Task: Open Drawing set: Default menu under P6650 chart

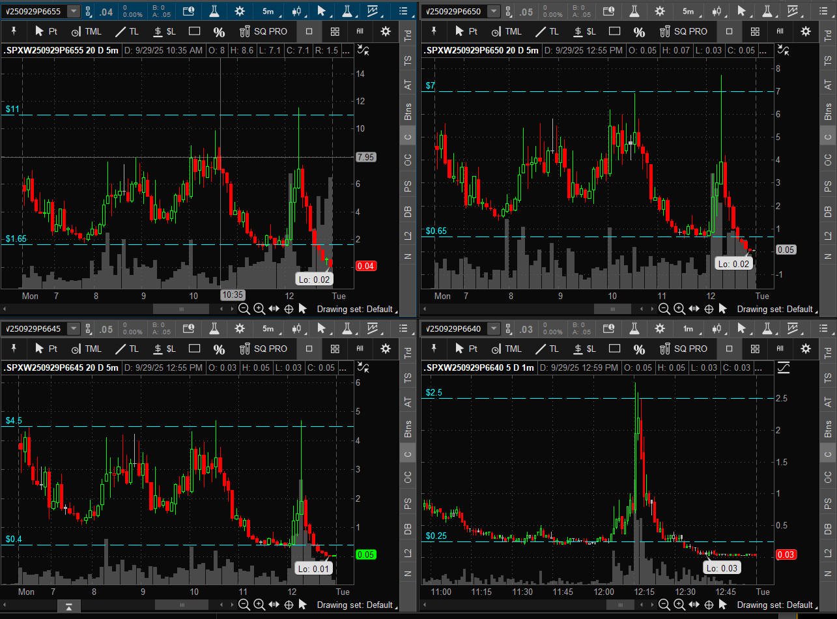Action: [x=774, y=309]
